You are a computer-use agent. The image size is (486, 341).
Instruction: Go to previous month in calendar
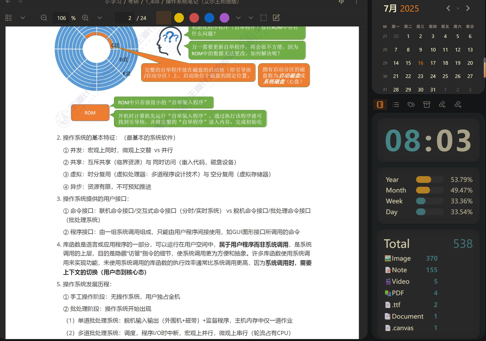tap(448, 8)
